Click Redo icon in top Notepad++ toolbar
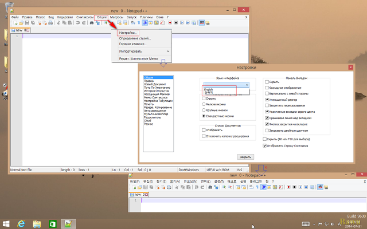 (84, 23)
